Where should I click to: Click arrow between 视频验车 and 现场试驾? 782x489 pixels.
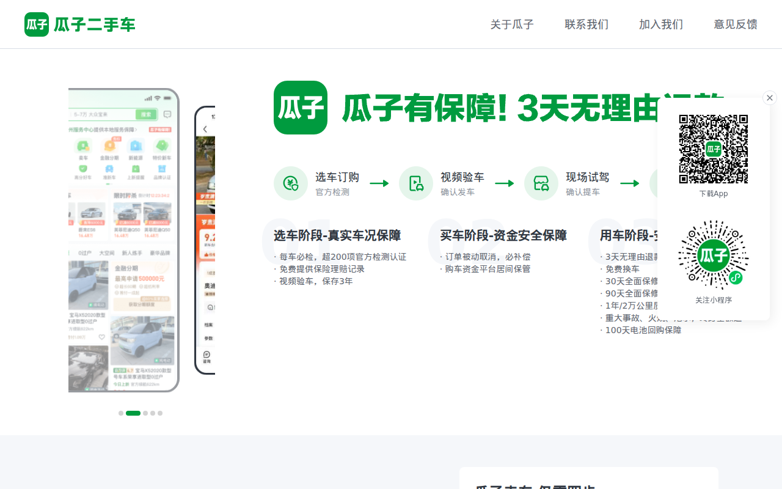coord(505,183)
